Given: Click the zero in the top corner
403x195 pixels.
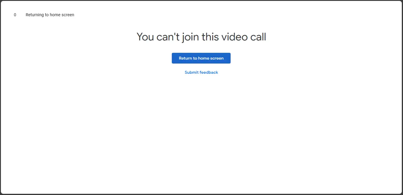Looking at the screenshot, I should 15,15.
